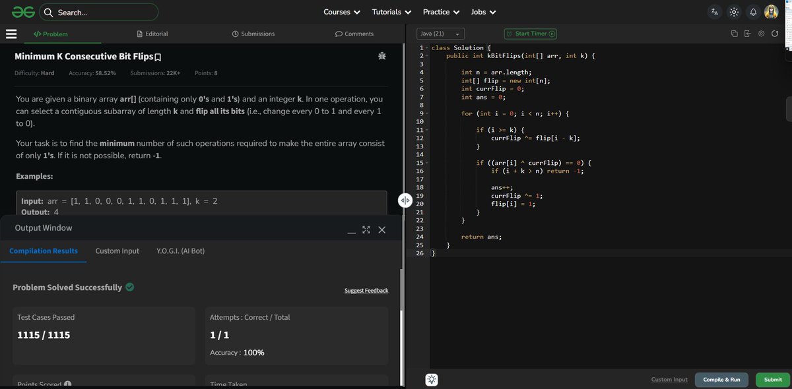Open the editor settings gear

(x=761, y=34)
